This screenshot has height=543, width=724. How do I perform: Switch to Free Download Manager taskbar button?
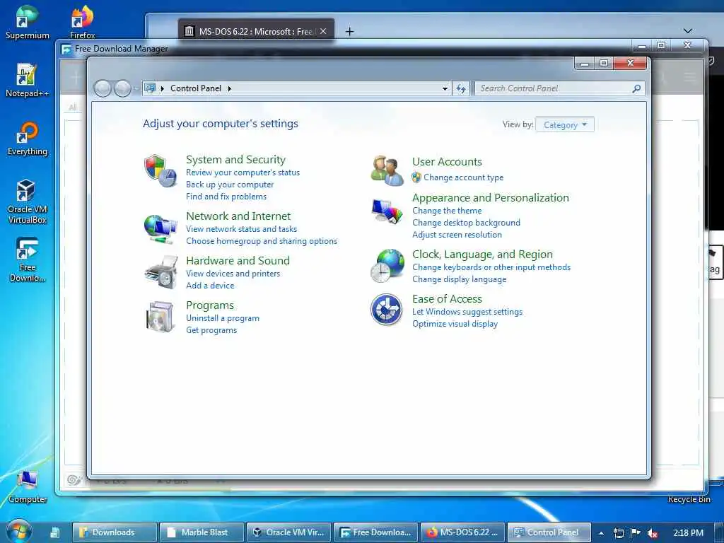pos(376,532)
